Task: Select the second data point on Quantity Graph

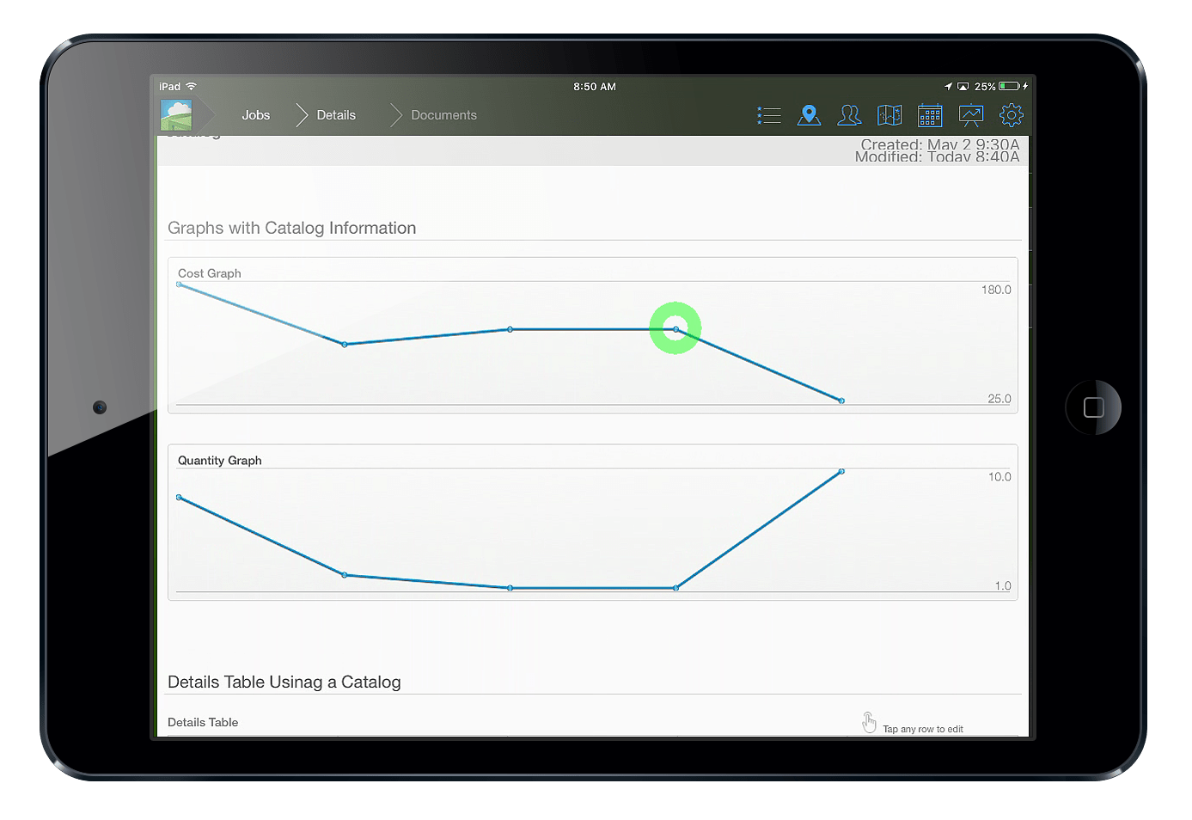Action: [345, 575]
